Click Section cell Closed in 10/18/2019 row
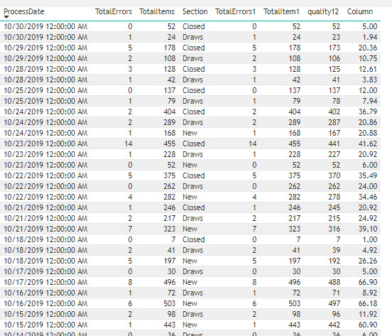Screen dimensions: 392x336 click(x=194, y=239)
